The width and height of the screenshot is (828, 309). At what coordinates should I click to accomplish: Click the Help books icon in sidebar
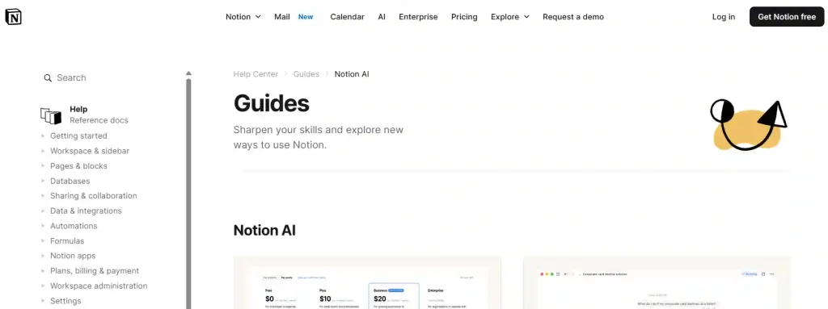click(51, 115)
